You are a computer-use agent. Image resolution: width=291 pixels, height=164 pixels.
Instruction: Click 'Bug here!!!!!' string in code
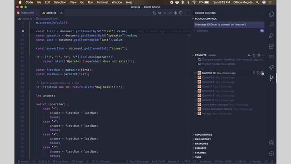(x=107, y=87)
